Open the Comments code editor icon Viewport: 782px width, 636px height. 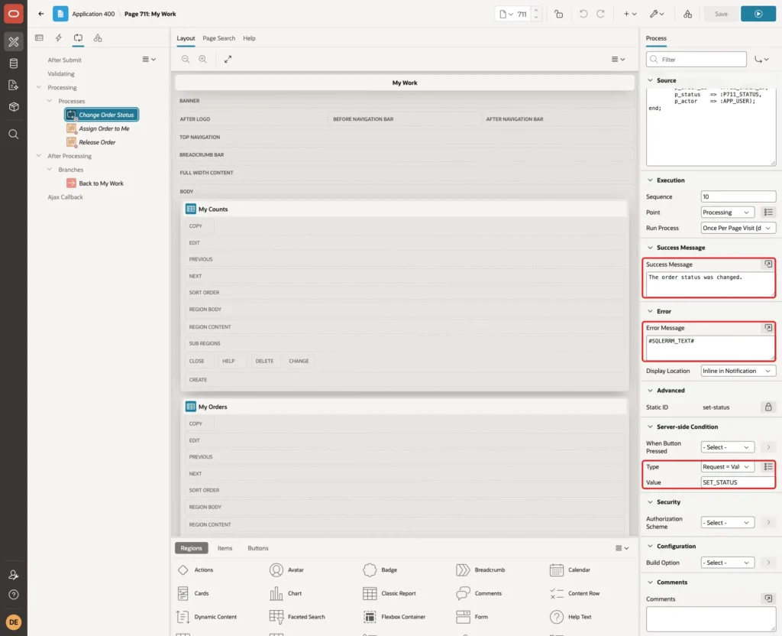point(768,598)
